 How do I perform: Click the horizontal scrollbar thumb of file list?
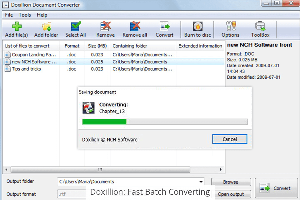[x=100, y=170]
